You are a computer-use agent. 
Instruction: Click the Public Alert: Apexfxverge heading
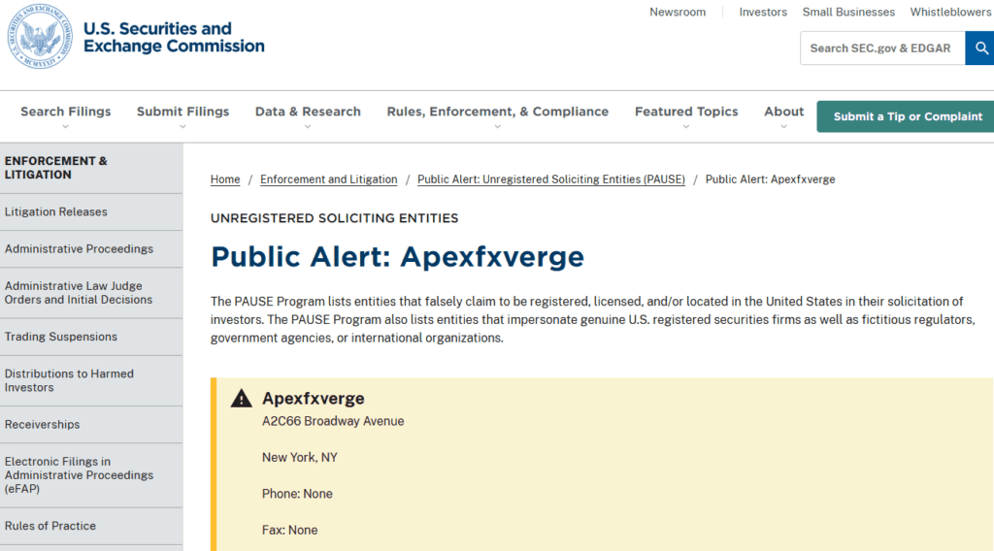397,256
